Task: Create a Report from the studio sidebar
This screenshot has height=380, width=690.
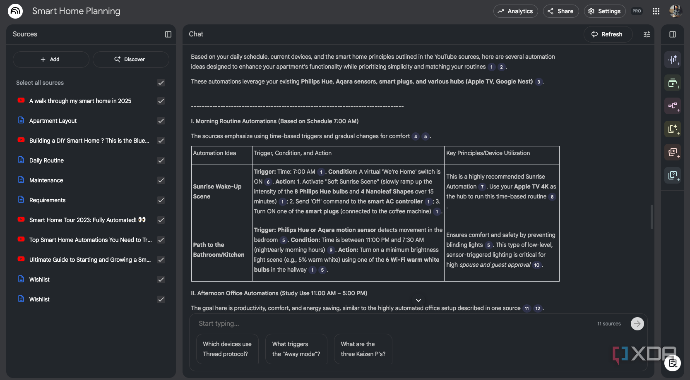Action: click(x=673, y=129)
